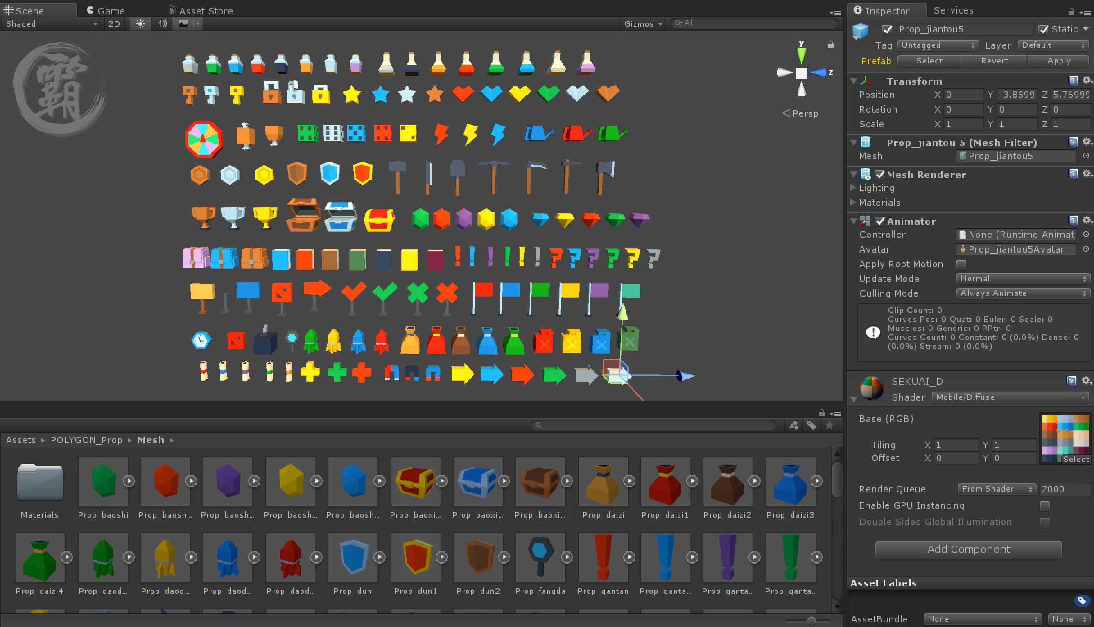This screenshot has width=1094, height=627.
Task: Toggle scene lighting sun icon
Action: coord(140,24)
